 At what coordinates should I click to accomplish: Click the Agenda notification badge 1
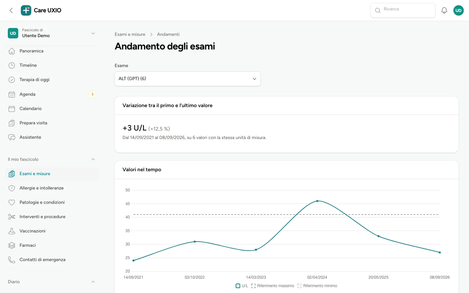pyautogui.click(x=92, y=94)
